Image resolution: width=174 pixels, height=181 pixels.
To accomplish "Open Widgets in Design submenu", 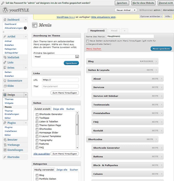I will [x=9, y=103].
